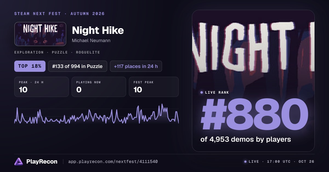Viewport: 329px width, 172px height.
Task: Click the Night Hike title text
Action: click(x=98, y=30)
